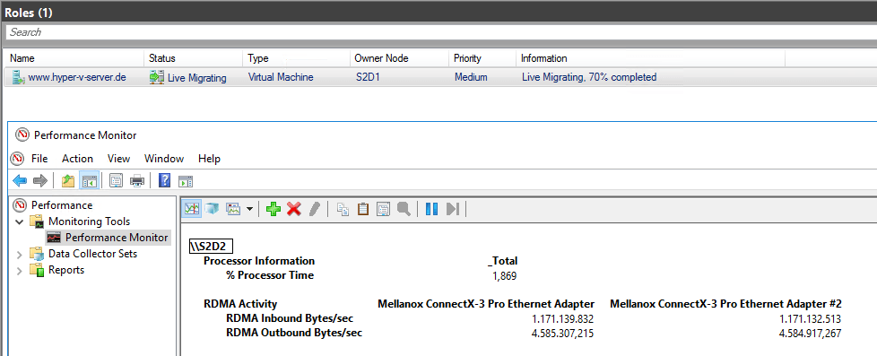The height and width of the screenshot is (356, 877).
Task: Toggle Show/Hide Action Pane icon
Action: [185, 181]
